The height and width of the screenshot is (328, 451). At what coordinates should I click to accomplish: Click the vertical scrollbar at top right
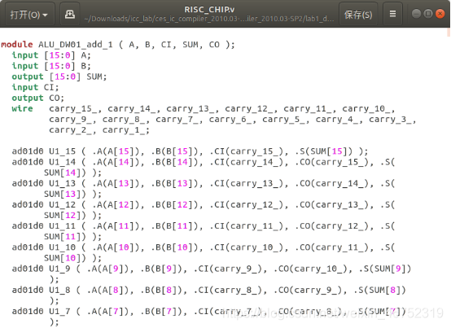point(449,33)
